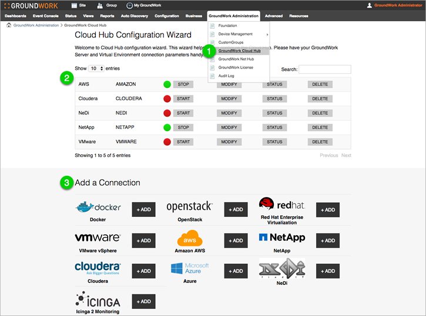Screen dimensions: 426x316
Task: Open the Business menu
Action: [194, 16]
